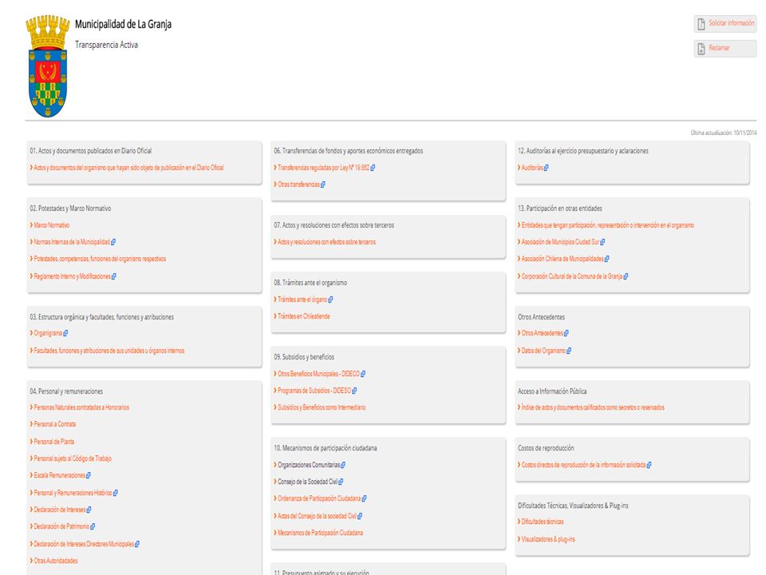Click the Municipalidad de La Granja coat of arms
Viewport: 766px width, 575px height.
pos(48,66)
